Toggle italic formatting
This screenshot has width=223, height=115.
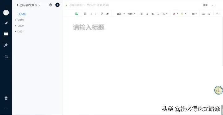[x=147, y=14]
